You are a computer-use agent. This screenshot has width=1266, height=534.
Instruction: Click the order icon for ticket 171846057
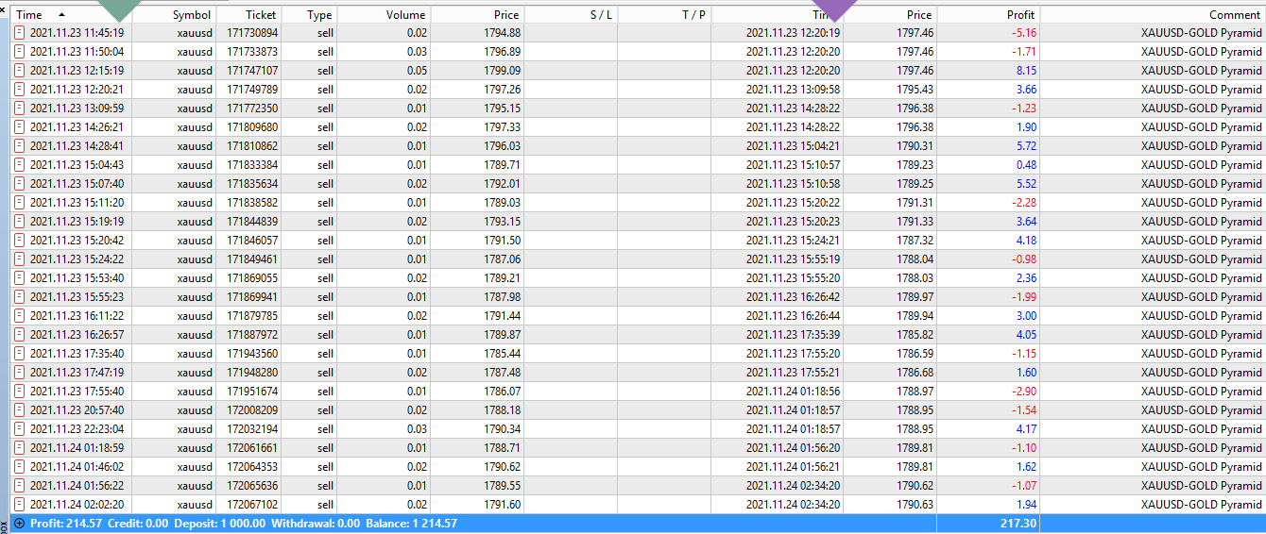tap(19, 241)
